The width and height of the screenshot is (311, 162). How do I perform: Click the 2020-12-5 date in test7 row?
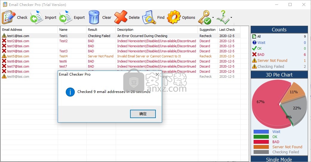point(227,66)
